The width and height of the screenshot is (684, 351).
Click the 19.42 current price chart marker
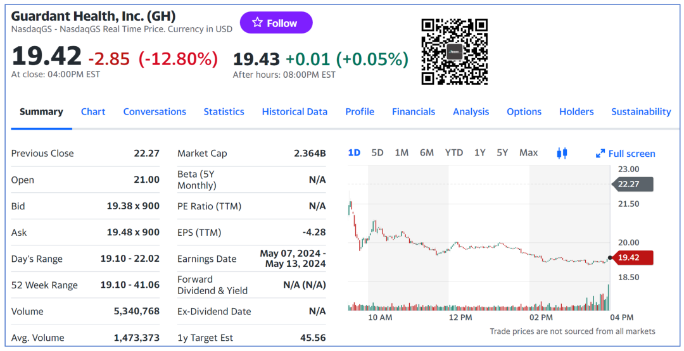coord(633,258)
